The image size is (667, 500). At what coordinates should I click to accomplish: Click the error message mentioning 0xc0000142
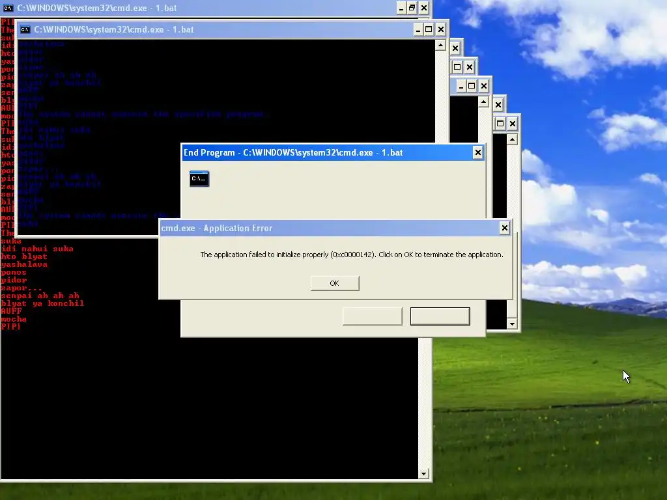351,255
